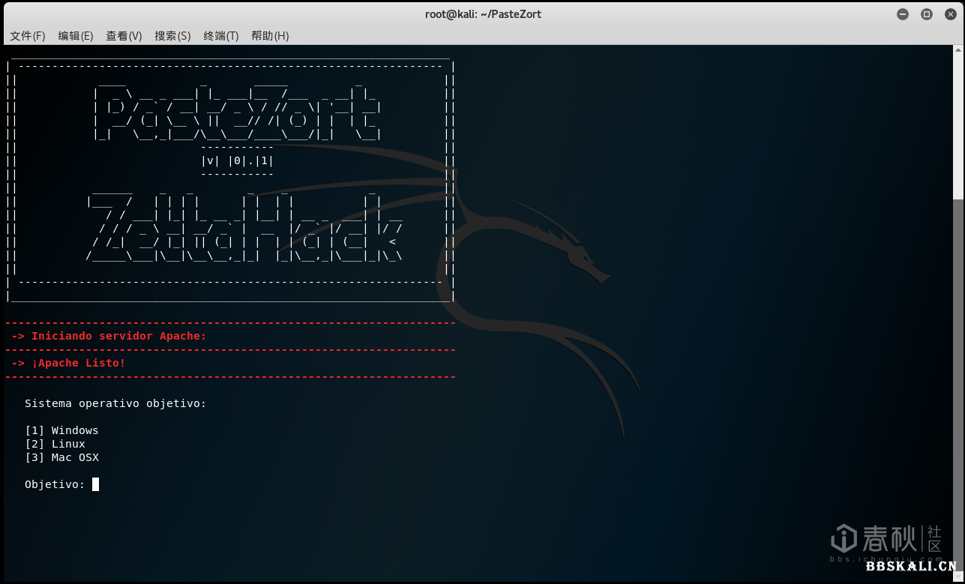Screen dimensions: 965x584
Task: Open the 文件(F) menu
Action: [x=28, y=36]
